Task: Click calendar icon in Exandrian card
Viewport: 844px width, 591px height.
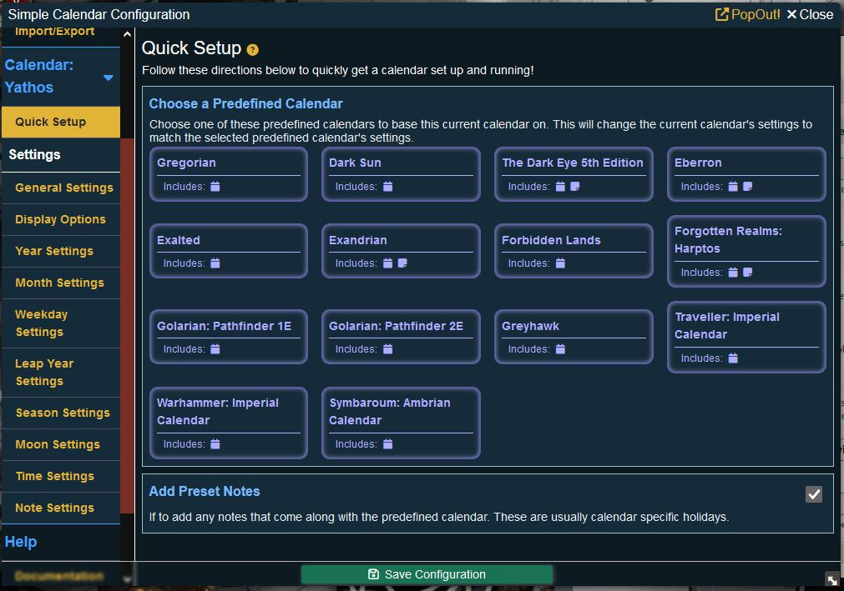Action: (387, 263)
